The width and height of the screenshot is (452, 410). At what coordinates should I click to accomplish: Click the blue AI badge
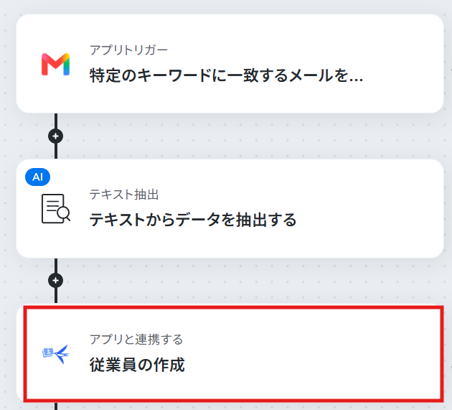[x=38, y=177]
